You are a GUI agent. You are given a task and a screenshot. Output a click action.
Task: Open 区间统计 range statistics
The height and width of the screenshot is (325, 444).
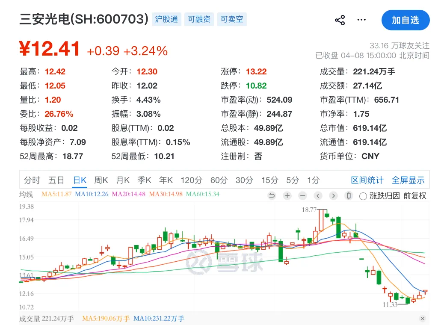(x=367, y=180)
